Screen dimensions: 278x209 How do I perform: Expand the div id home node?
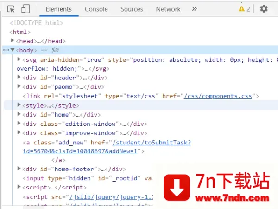pyautogui.click(x=19, y=114)
